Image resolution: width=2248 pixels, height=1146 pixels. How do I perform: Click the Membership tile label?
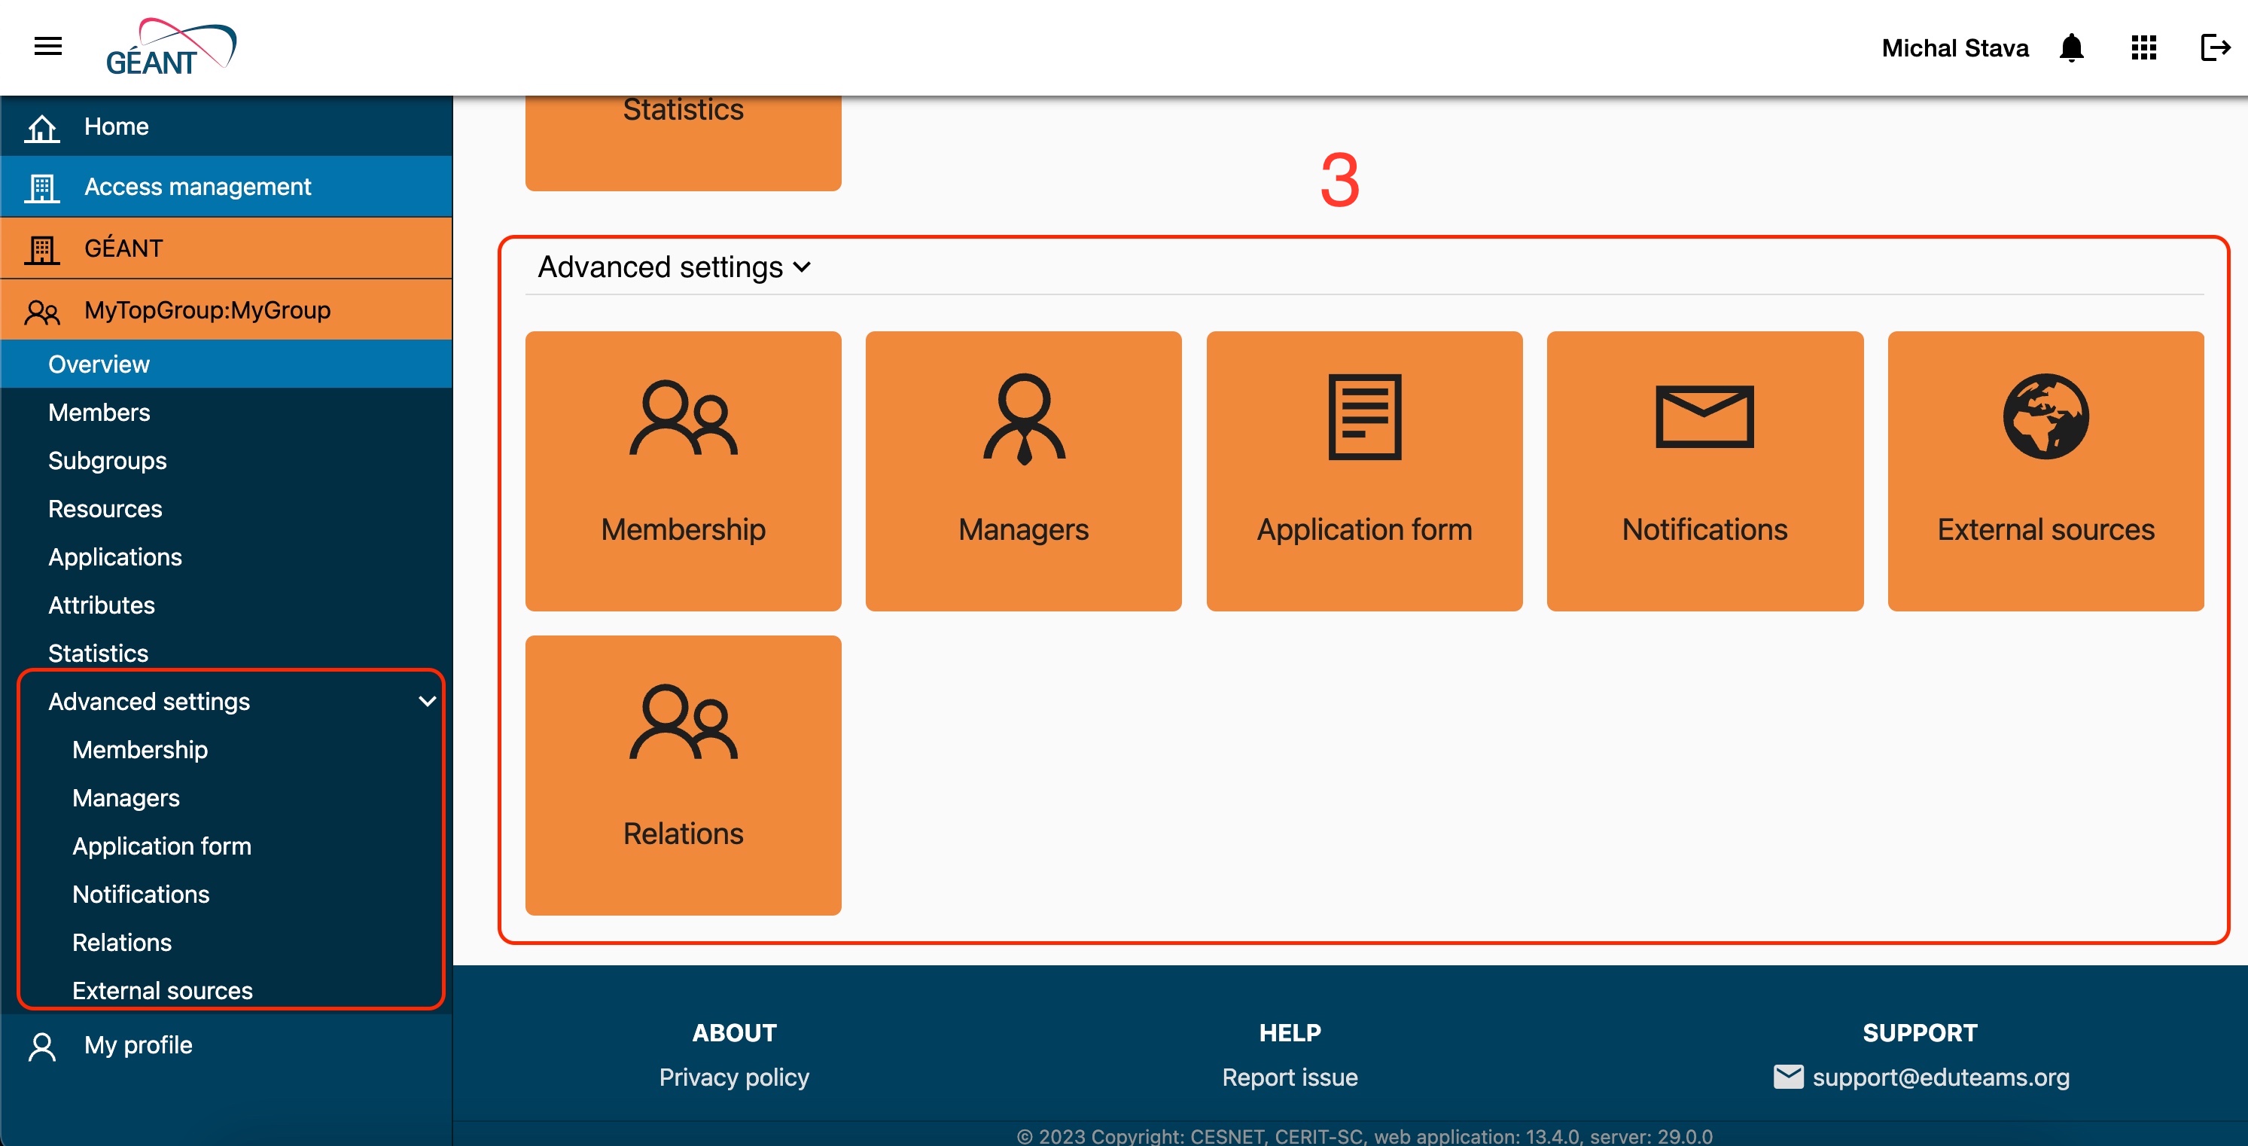point(684,529)
